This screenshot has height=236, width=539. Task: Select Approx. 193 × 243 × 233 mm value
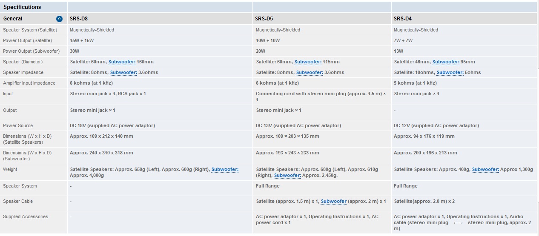click(x=287, y=153)
